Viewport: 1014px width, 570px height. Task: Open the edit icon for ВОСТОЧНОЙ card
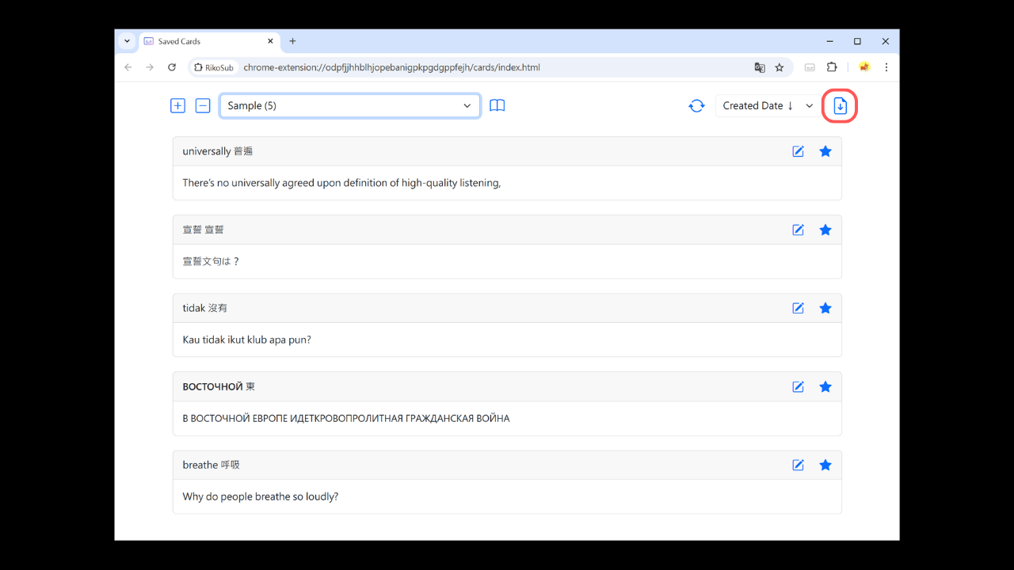pyautogui.click(x=799, y=387)
